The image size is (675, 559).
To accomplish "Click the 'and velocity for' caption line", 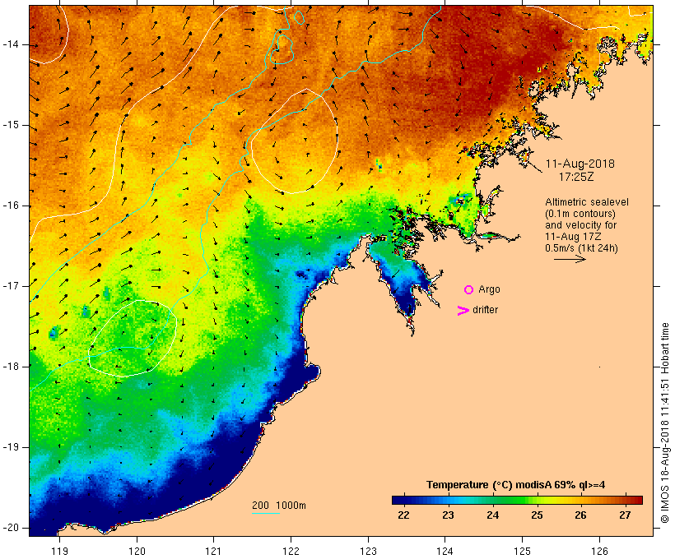I will pos(580,225).
